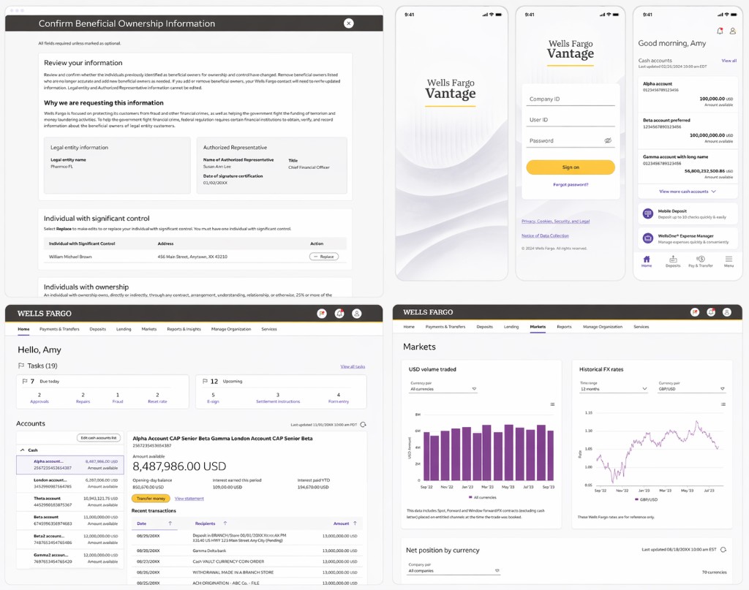Open Reports tab in Markets window
The image size is (749, 590).
(x=564, y=327)
